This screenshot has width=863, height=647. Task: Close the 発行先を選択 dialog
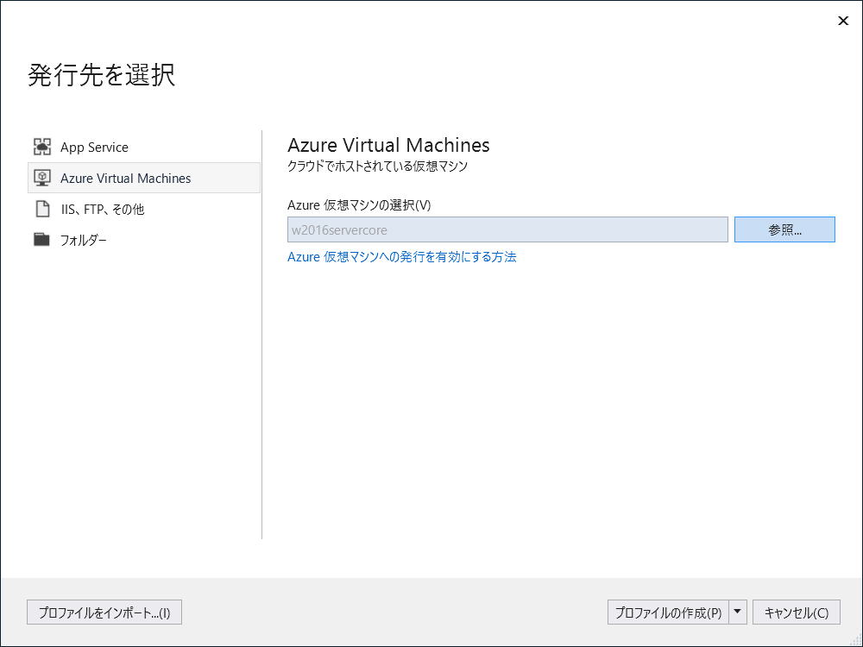pos(842,21)
